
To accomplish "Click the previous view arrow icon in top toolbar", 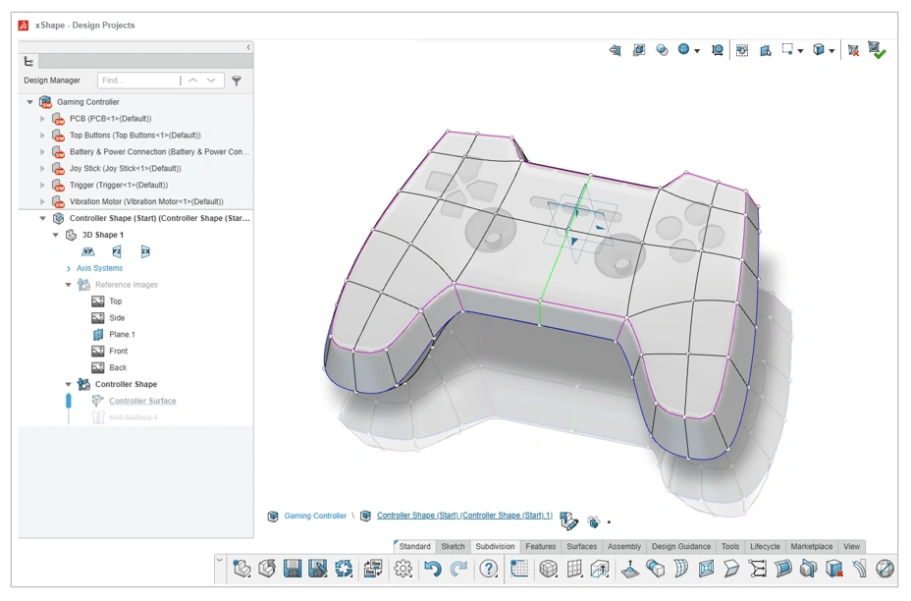I will [616, 50].
